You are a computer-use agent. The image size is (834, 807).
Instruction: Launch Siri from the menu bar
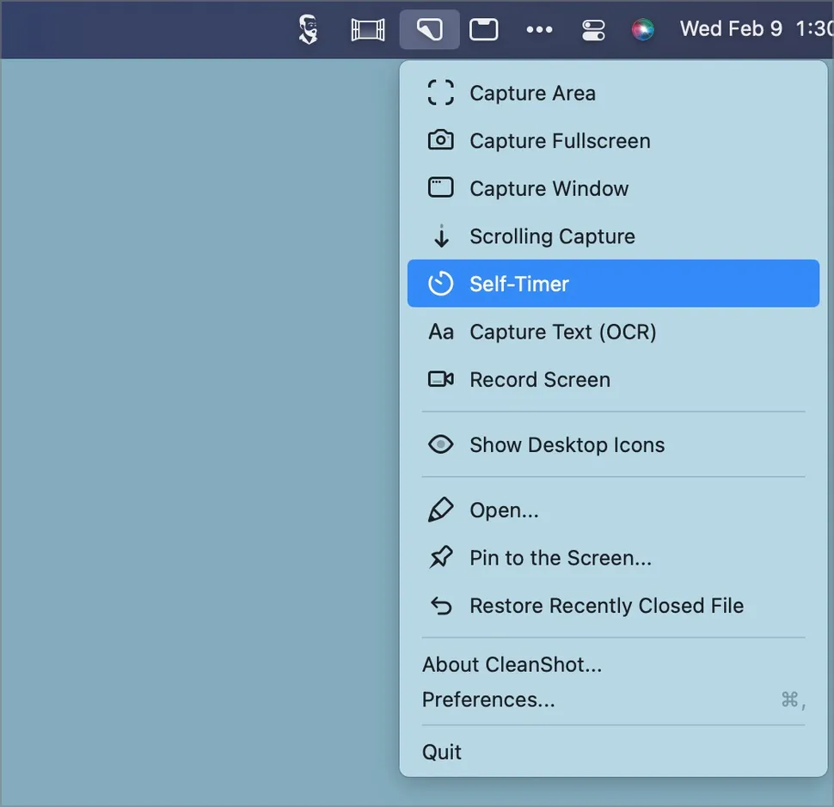[642, 30]
